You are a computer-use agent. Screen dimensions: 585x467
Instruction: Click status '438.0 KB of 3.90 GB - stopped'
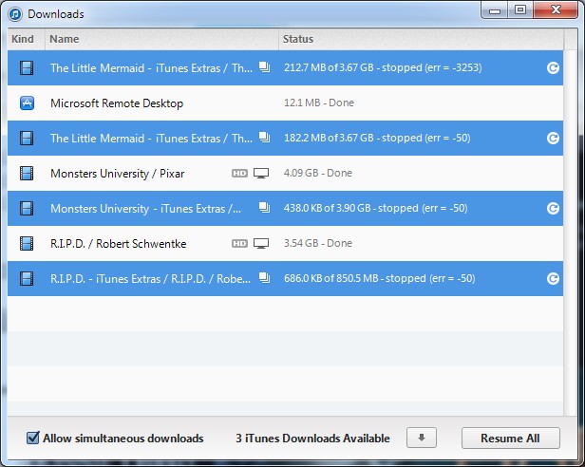(375, 208)
